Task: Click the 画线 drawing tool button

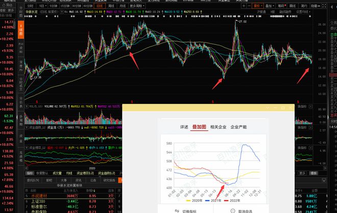Action: pos(293,6)
